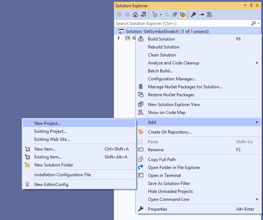The width and height of the screenshot is (263, 220).
Task: Expand the Open Command Line submenu
Action: [257, 199]
